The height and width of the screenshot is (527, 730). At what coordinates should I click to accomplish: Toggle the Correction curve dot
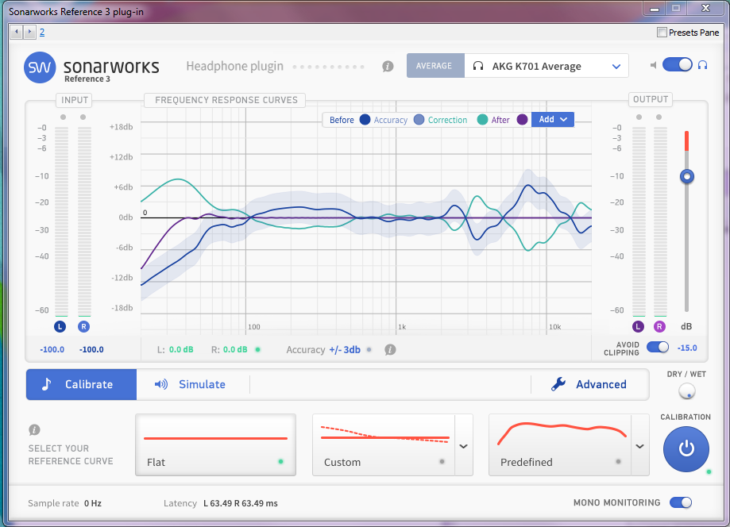click(482, 120)
